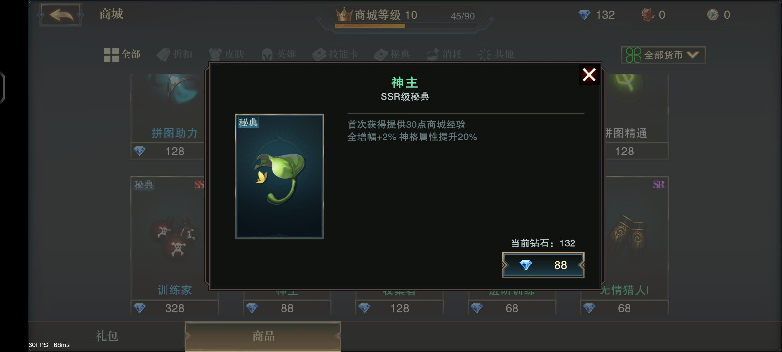The width and height of the screenshot is (782, 352).
Task: Switch to the 礼包 gift pack tab
Action: (x=107, y=336)
